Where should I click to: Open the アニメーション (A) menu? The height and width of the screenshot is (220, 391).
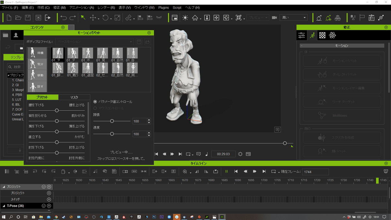pyautogui.click(x=81, y=7)
